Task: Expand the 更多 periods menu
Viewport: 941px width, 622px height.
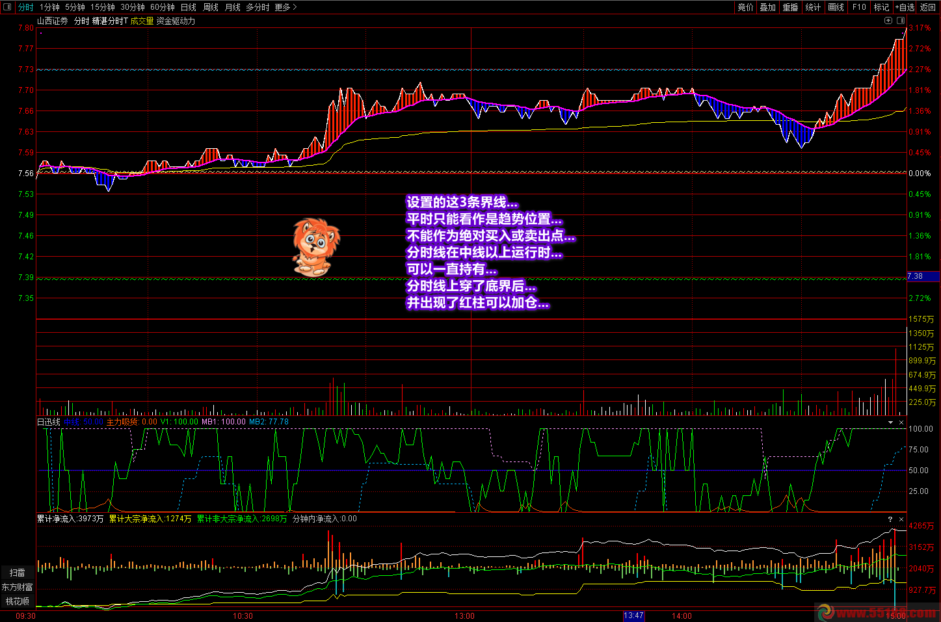Action: point(285,7)
